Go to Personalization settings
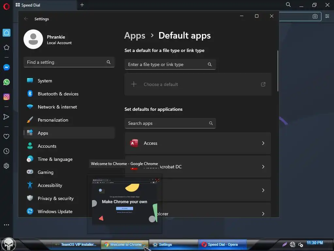Screen dimensions: 334x251 click(69, 120)
